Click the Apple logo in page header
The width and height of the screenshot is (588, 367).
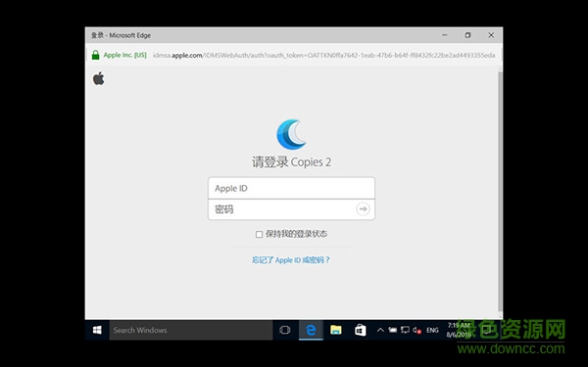(x=99, y=78)
